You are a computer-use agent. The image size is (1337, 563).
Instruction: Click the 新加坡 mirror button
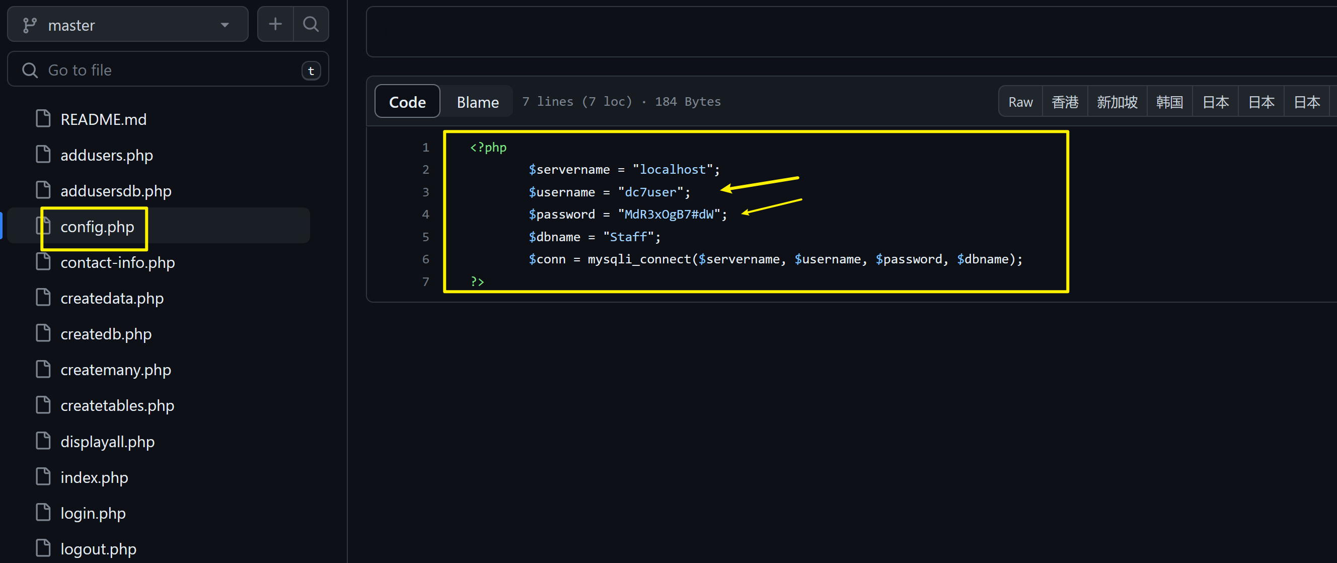[x=1117, y=102]
